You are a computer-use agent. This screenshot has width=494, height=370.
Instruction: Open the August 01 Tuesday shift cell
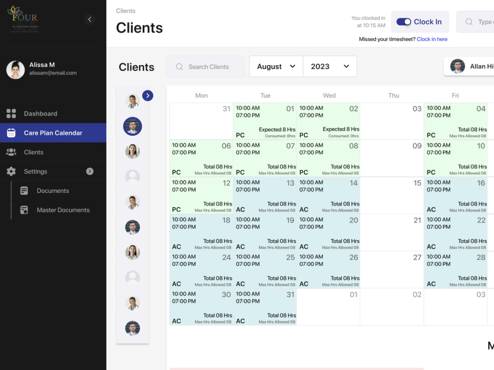tap(265, 121)
